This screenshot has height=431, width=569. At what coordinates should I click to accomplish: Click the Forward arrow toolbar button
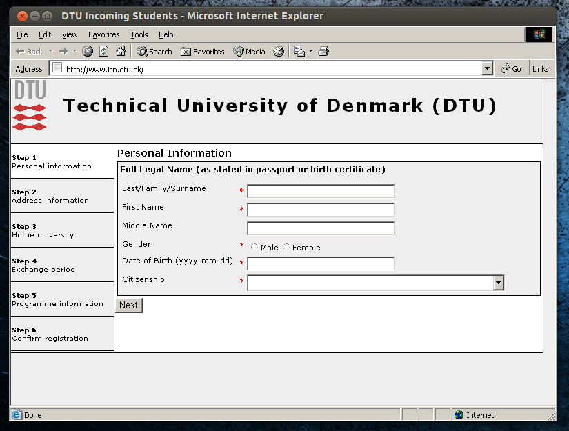63,52
